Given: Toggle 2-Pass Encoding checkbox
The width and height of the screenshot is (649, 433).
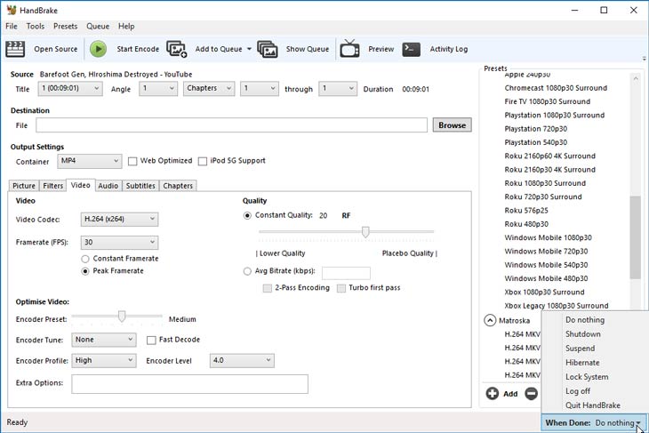Looking at the screenshot, I should (268, 288).
